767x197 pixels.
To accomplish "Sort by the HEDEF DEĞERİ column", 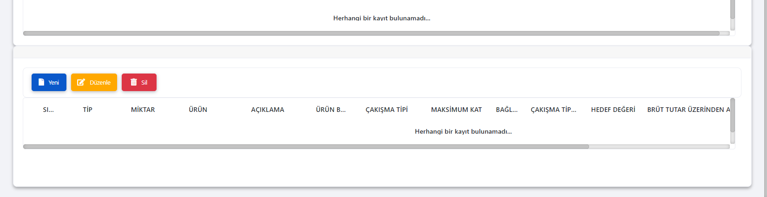I will point(613,110).
